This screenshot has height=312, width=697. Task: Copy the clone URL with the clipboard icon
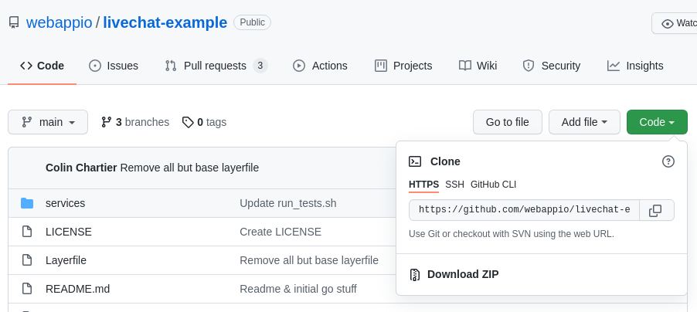coord(656,210)
